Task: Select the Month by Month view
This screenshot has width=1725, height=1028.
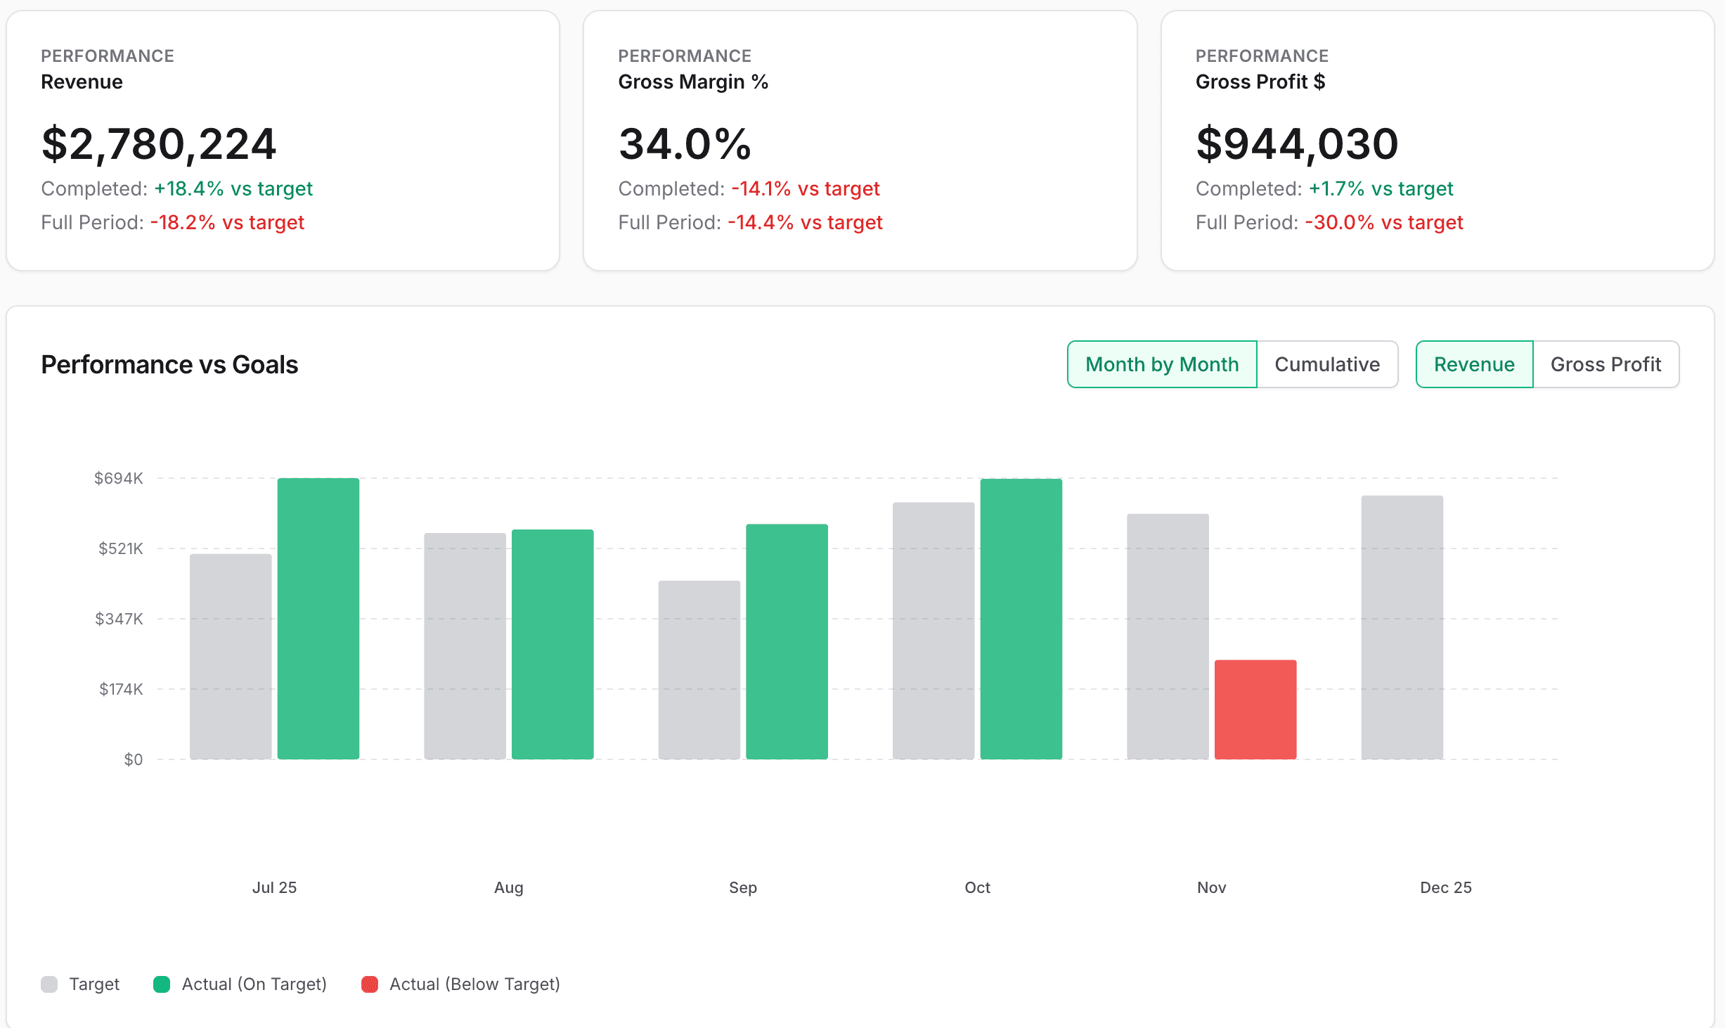Action: pos(1161,364)
